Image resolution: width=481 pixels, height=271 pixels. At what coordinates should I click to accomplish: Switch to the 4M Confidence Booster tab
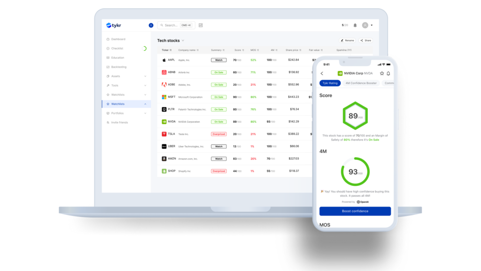[361, 83]
